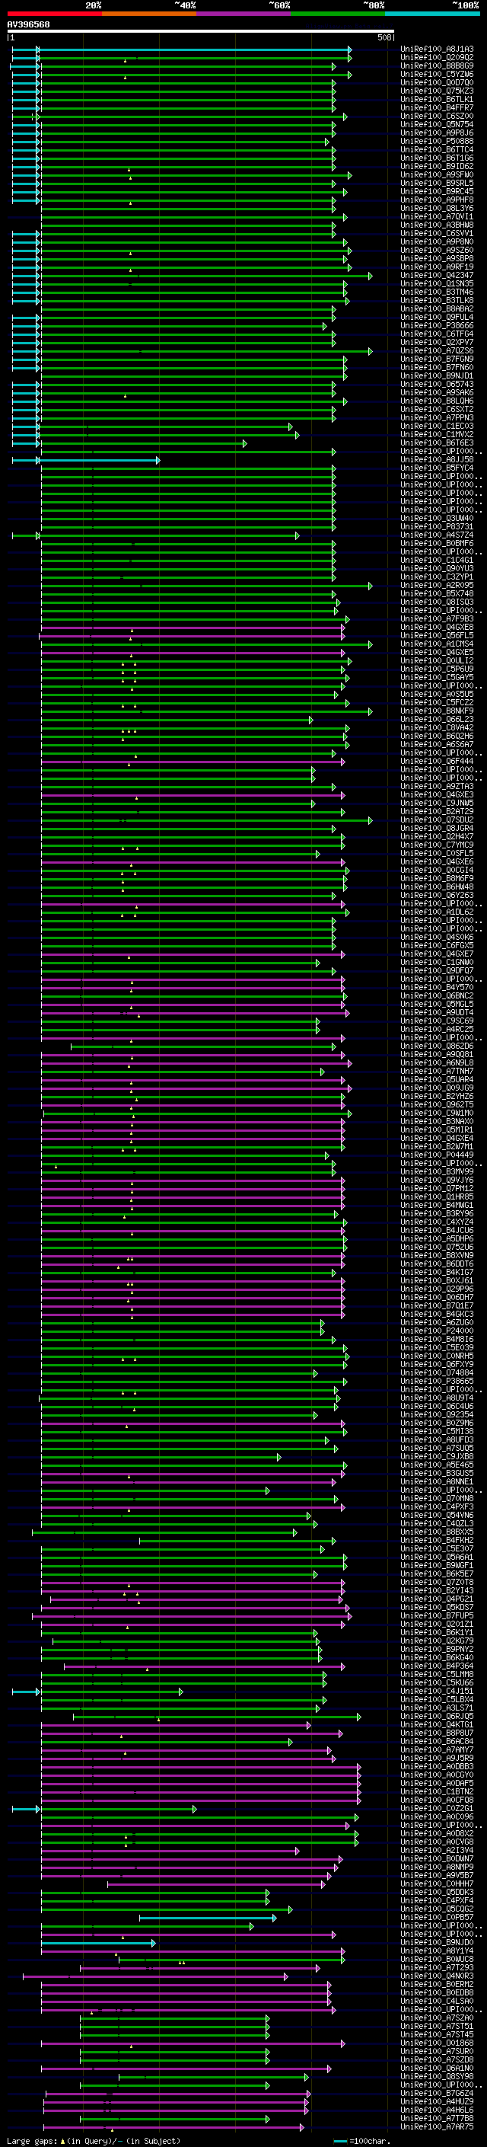Image resolution: width=487 pixels, height=2147 pixels.
Task: Open hit label UniRef100_Q09JG9
Action: pos(437,1088)
